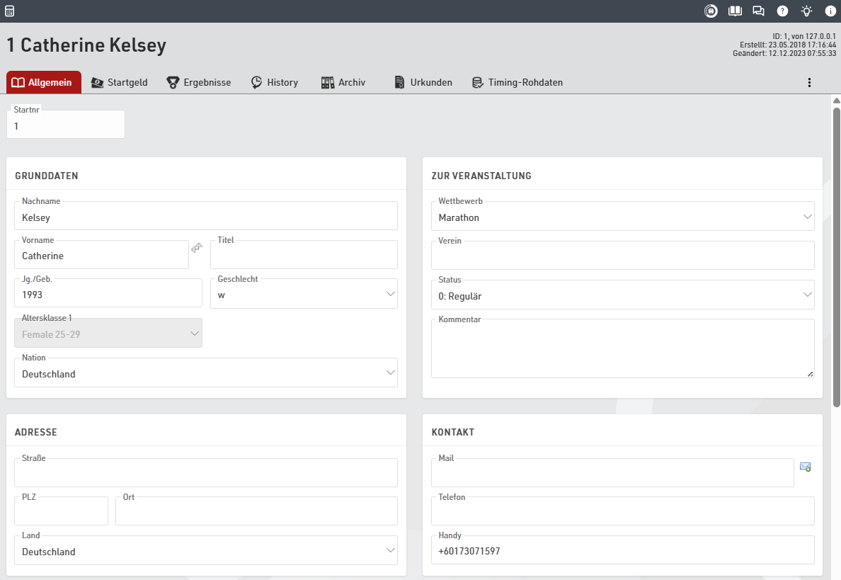This screenshot has height=580, width=841.
Task: Go to the Timing-Rohdaten tab
Action: (517, 83)
